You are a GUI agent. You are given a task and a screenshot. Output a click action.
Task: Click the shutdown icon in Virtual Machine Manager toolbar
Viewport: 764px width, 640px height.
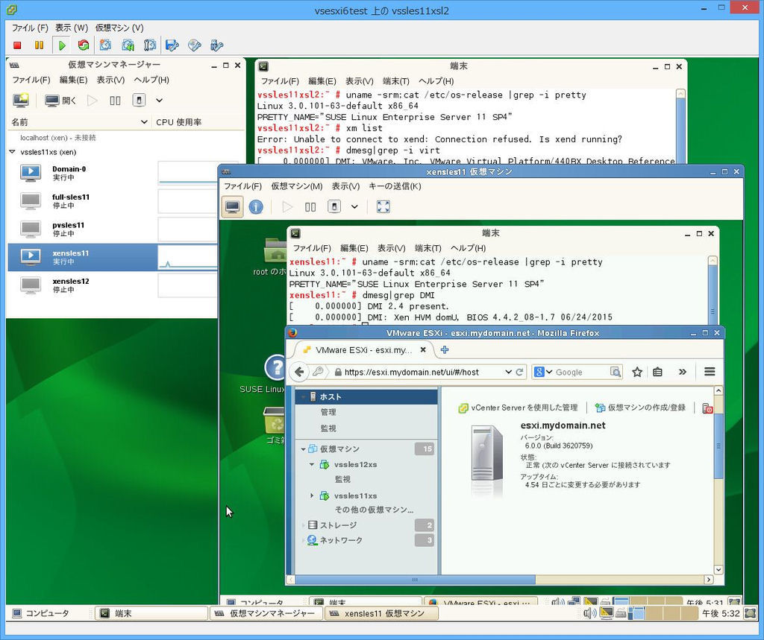pos(139,101)
